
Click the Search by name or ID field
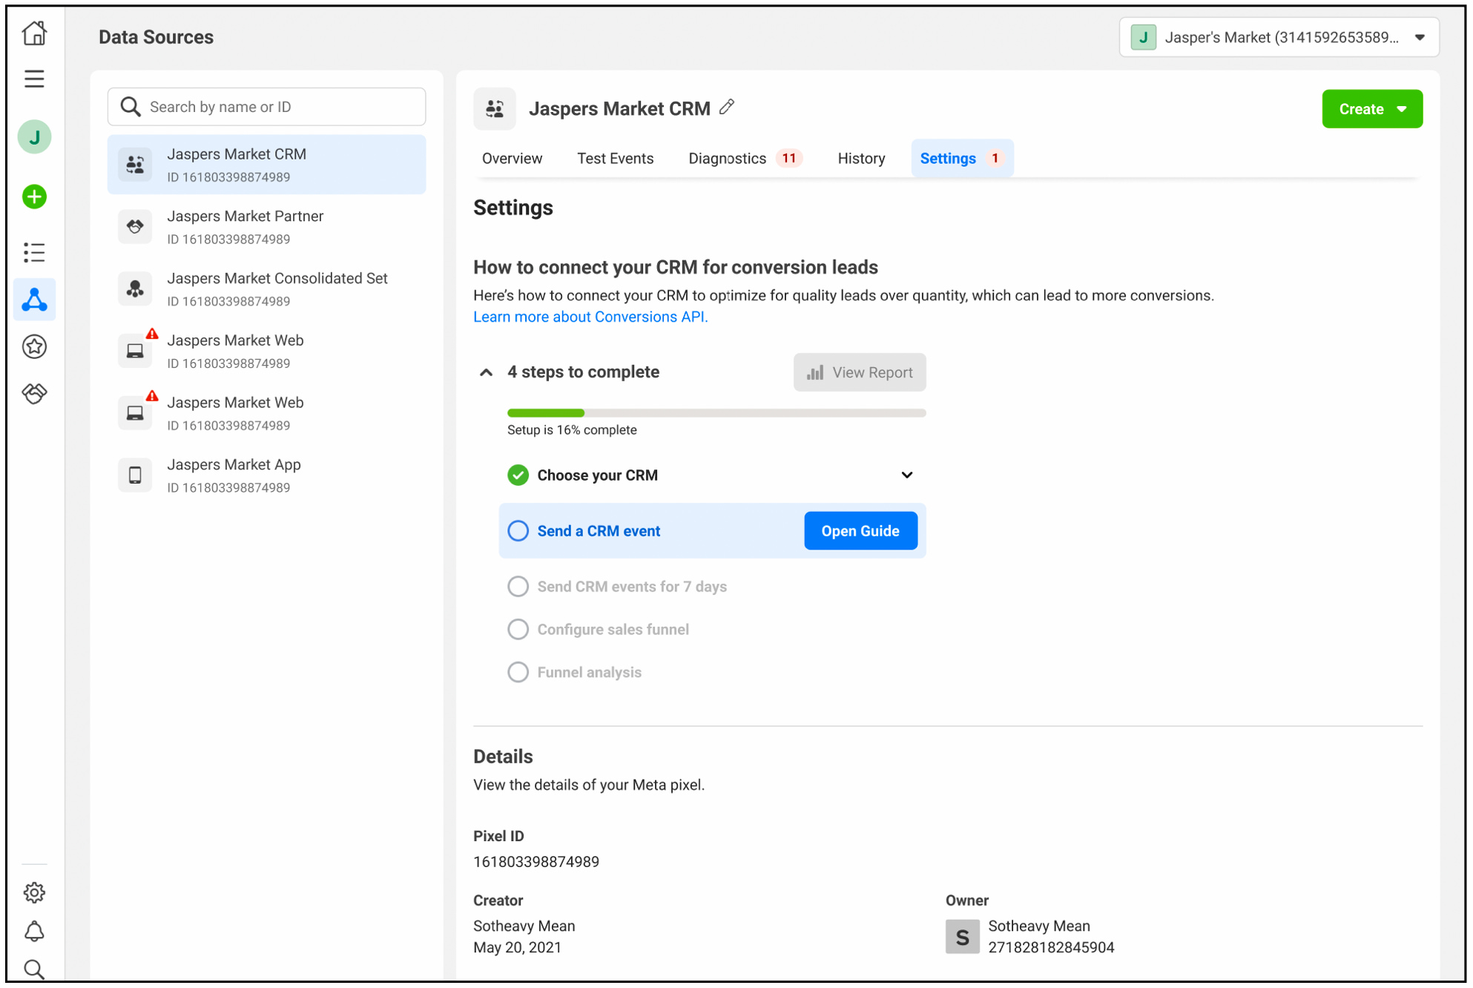(267, 107)
